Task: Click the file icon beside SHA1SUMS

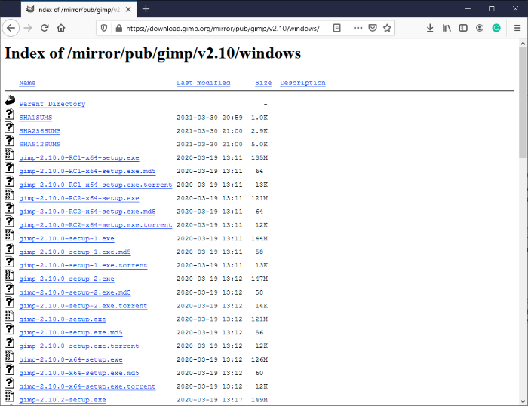Action: (9, 114)
